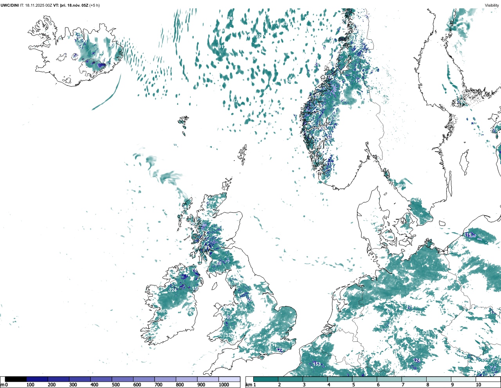Click the '320' visibility value over Wales
The width and height of the screenshot is (501, 388).
(229, 336)
